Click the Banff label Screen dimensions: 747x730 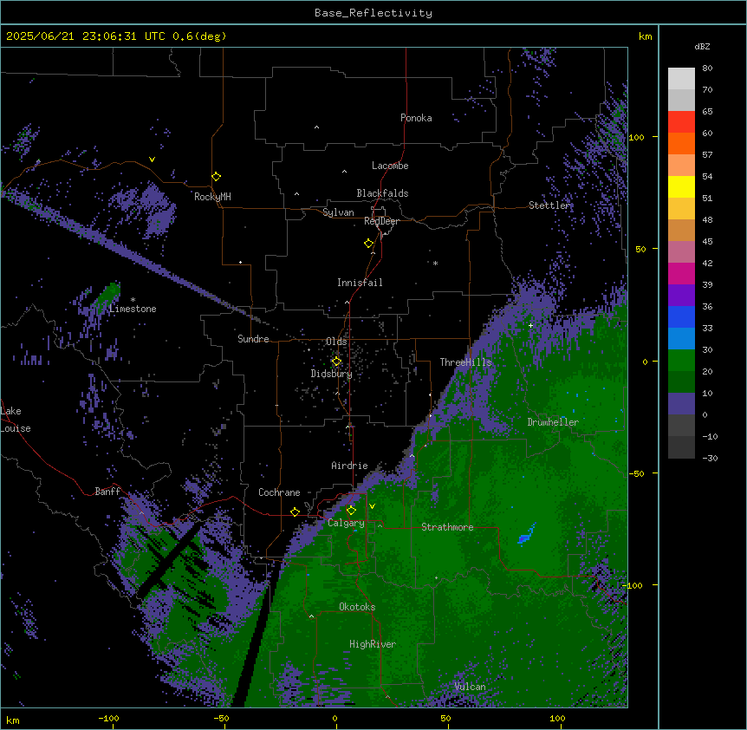point(107,492)
